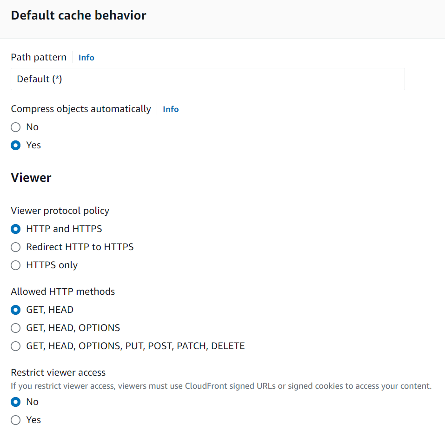Choose HTTP and HTTPS viewer protocol policy
The height and width of the screenshot is (431, 445).
click(16, 229)
